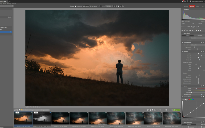Image resolution: width=205 pixels, height=128 pixels.
Task: Collapse the Barevný styl section
Action: 182,33
